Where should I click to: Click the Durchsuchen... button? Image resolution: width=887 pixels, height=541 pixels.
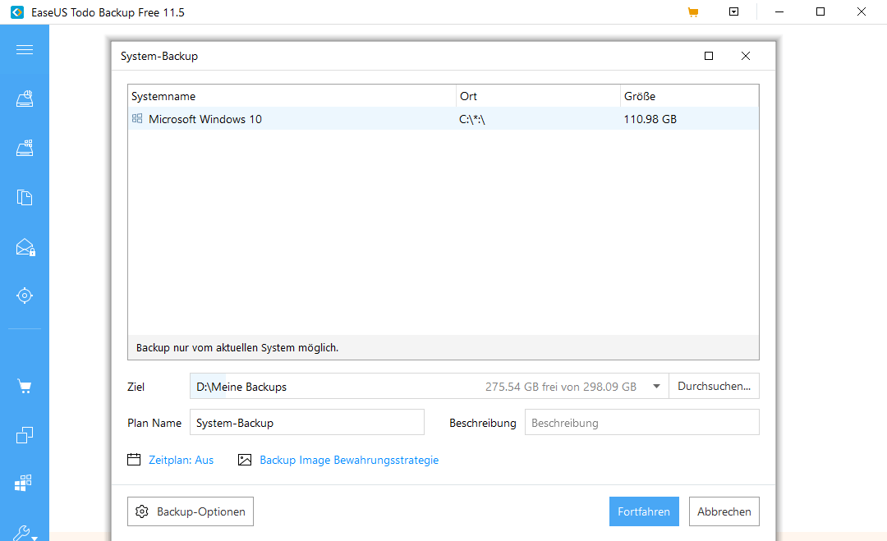pos(714,387)
